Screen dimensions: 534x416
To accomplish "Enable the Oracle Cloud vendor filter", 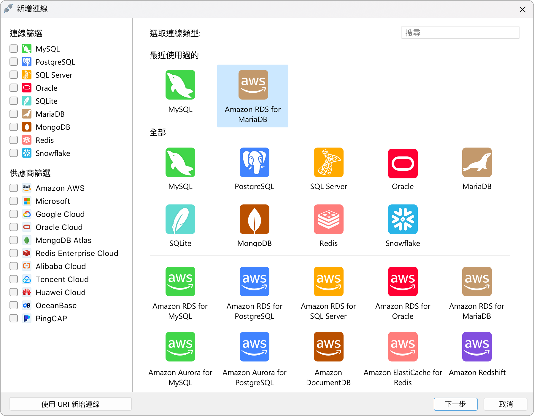I will click(x=14, y=227).
